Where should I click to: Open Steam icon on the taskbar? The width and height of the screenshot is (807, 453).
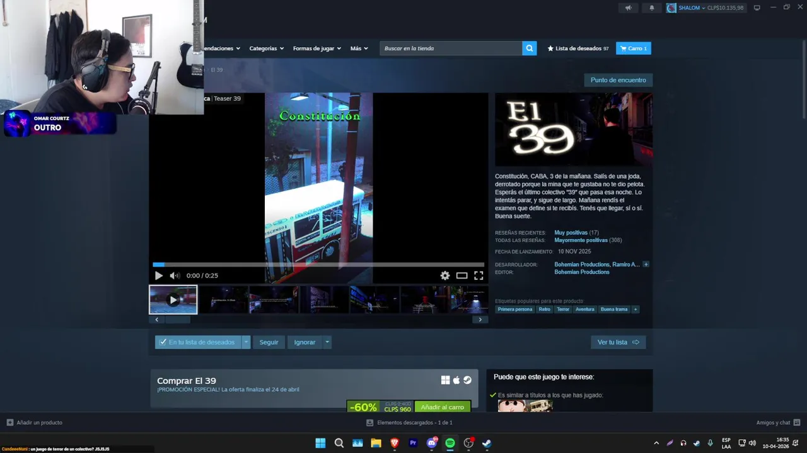[x=487, y=443]
